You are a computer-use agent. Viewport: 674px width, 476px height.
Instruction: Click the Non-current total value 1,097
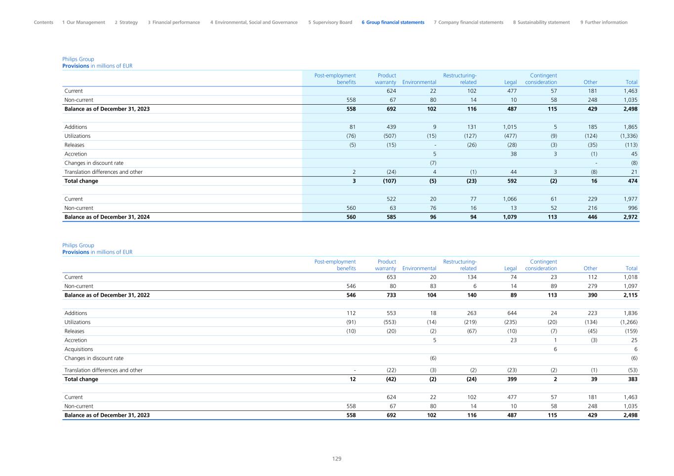click(631, 286)
